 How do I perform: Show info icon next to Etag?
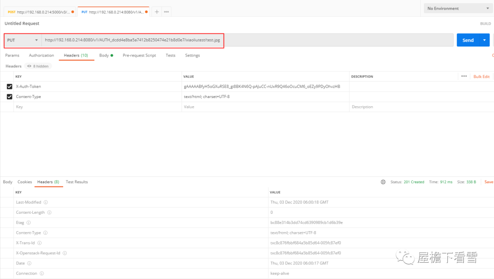[x=29, y=223]
